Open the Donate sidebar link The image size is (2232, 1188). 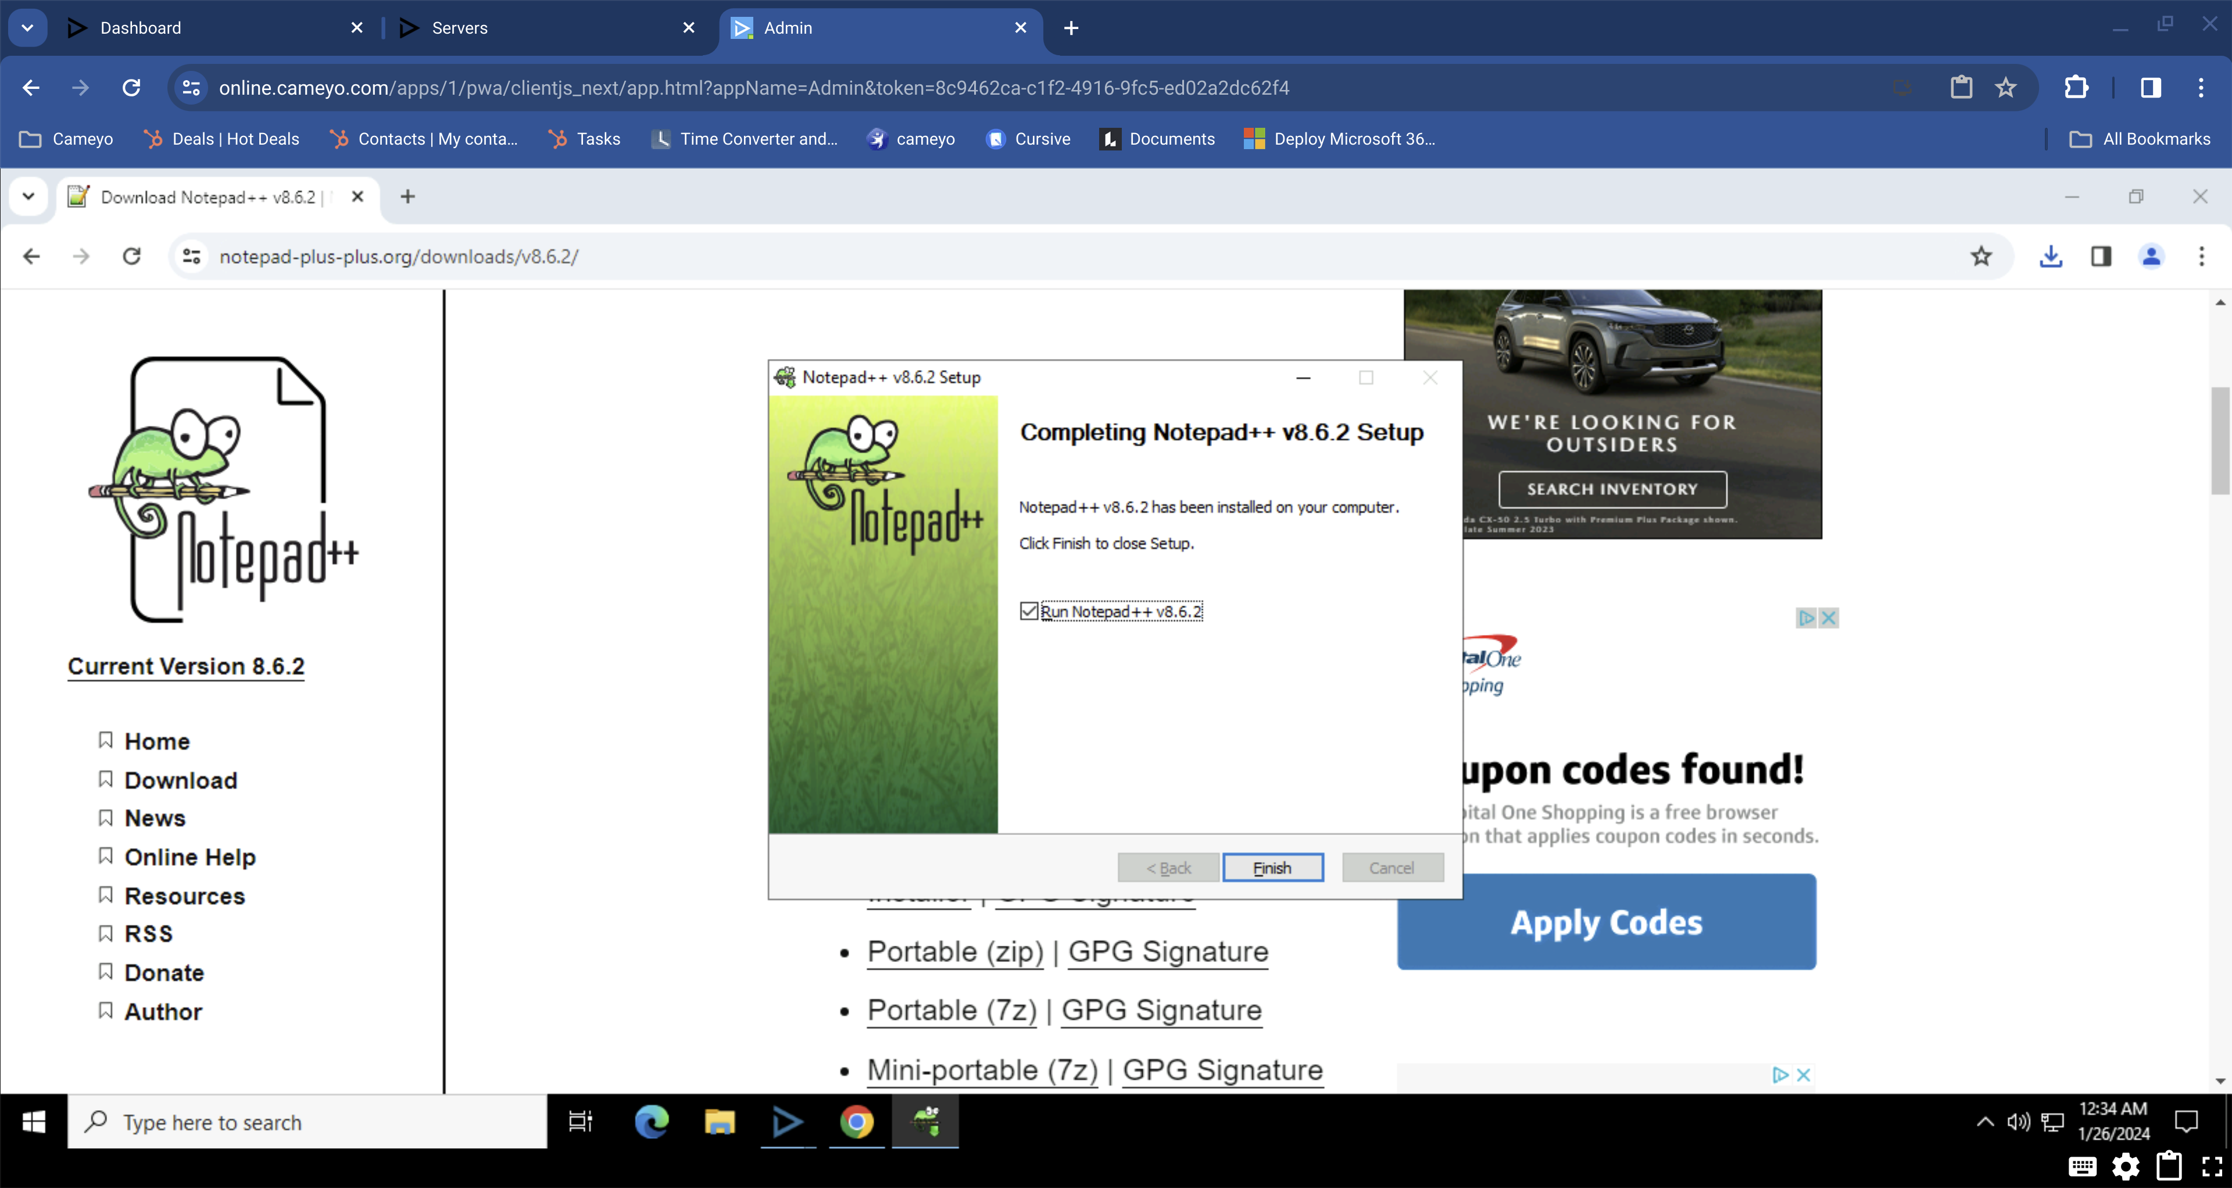[x=164, y=973]
